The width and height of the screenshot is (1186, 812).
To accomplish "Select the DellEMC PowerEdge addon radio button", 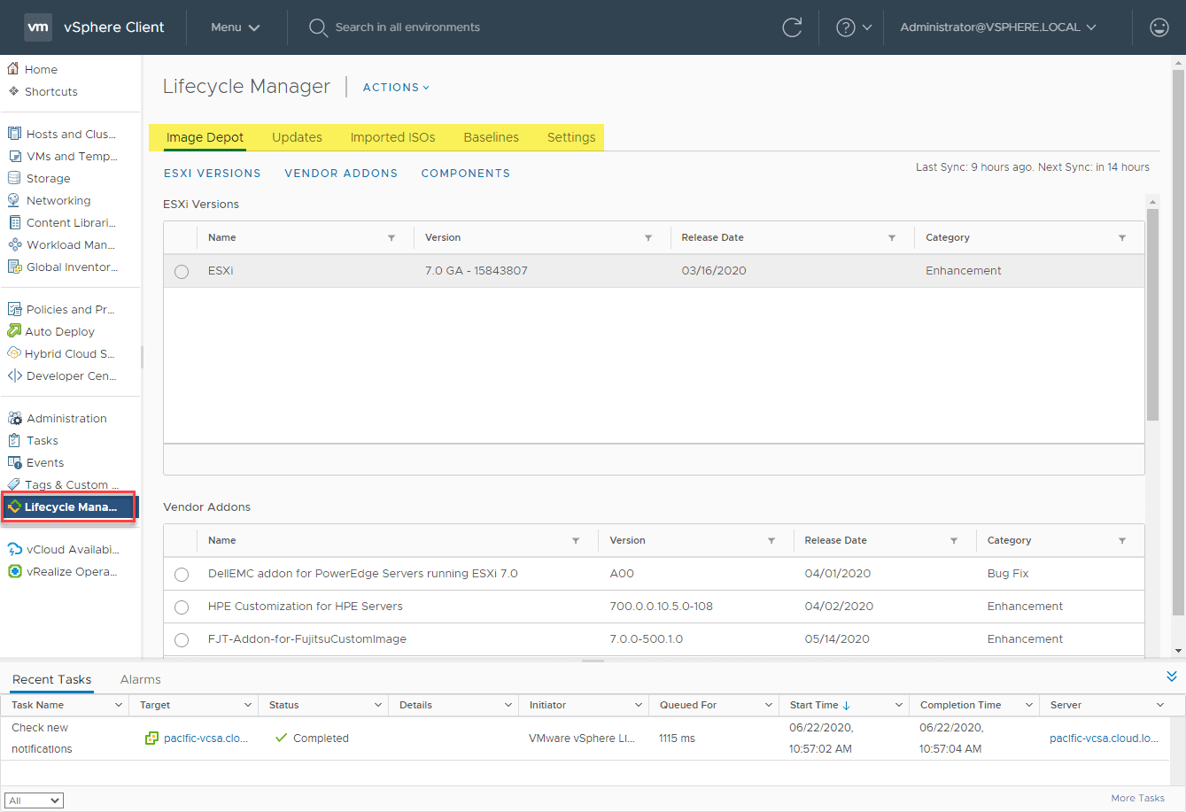I will (182, 574).
